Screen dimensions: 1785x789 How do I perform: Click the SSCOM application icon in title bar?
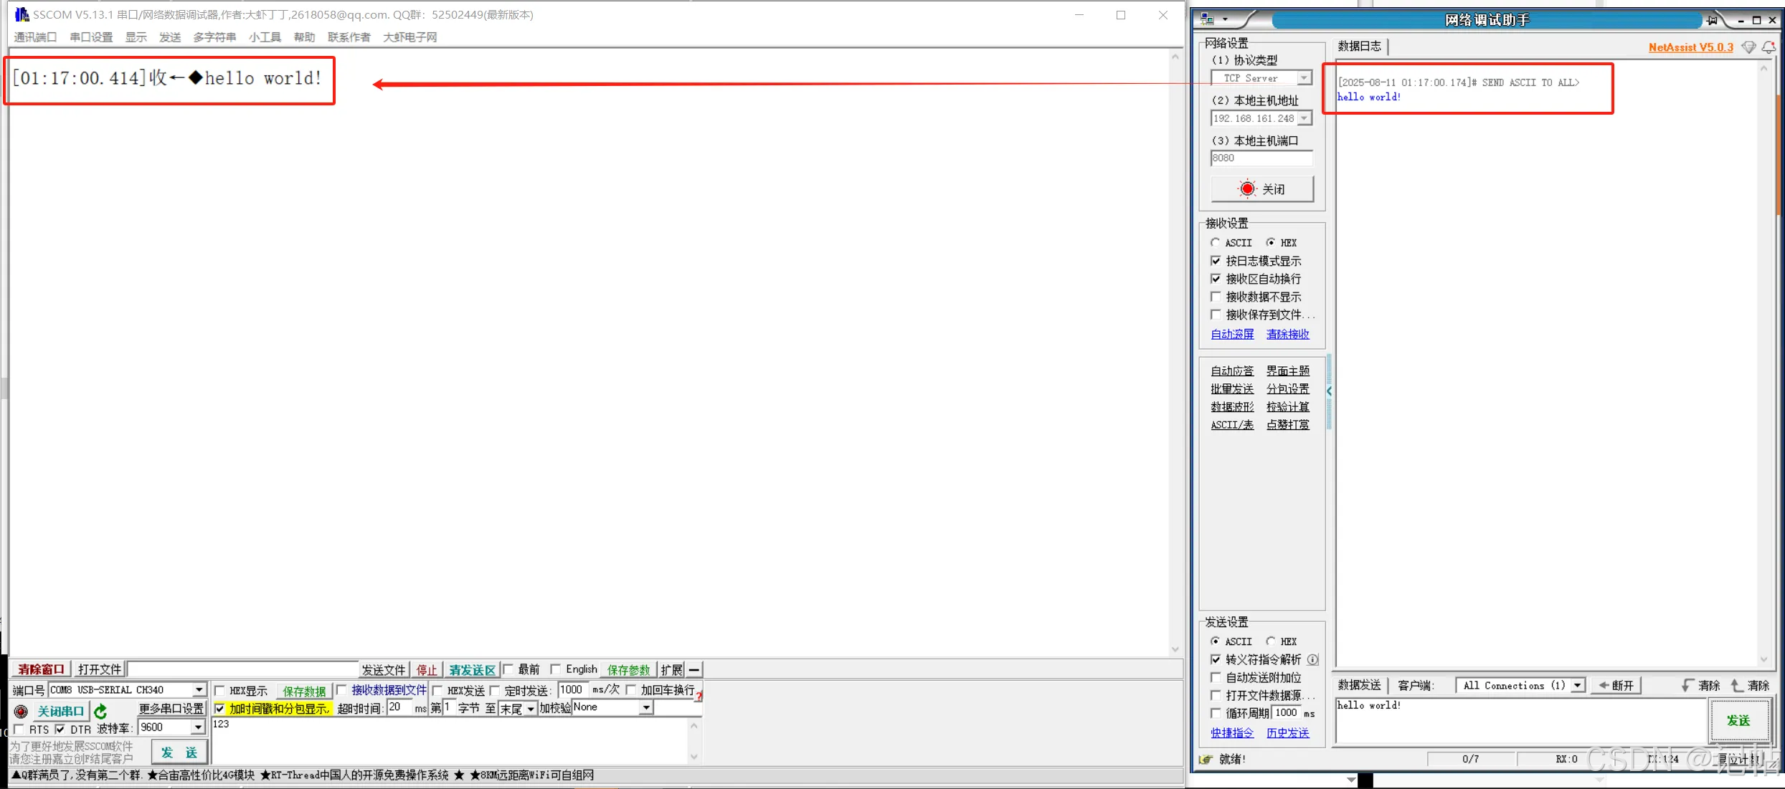coord(22,14)
